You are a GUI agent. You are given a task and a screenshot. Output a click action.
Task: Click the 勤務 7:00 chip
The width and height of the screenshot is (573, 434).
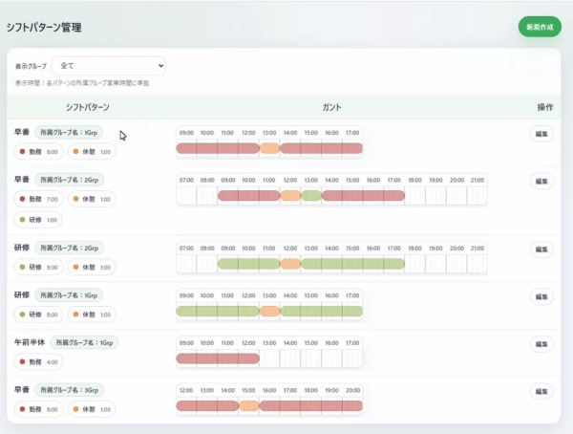[x=39, y=199]
